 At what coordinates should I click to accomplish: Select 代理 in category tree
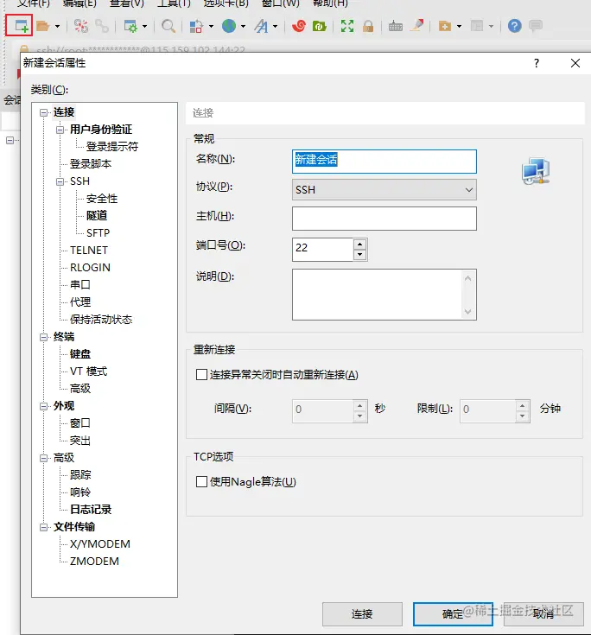coord(80,302)
